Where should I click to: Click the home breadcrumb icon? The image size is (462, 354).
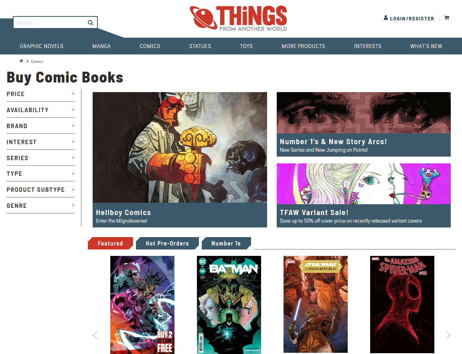21,61
